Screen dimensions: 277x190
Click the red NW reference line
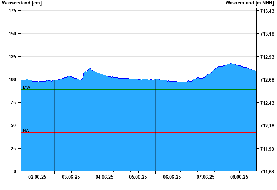click(x=139, y=133)
